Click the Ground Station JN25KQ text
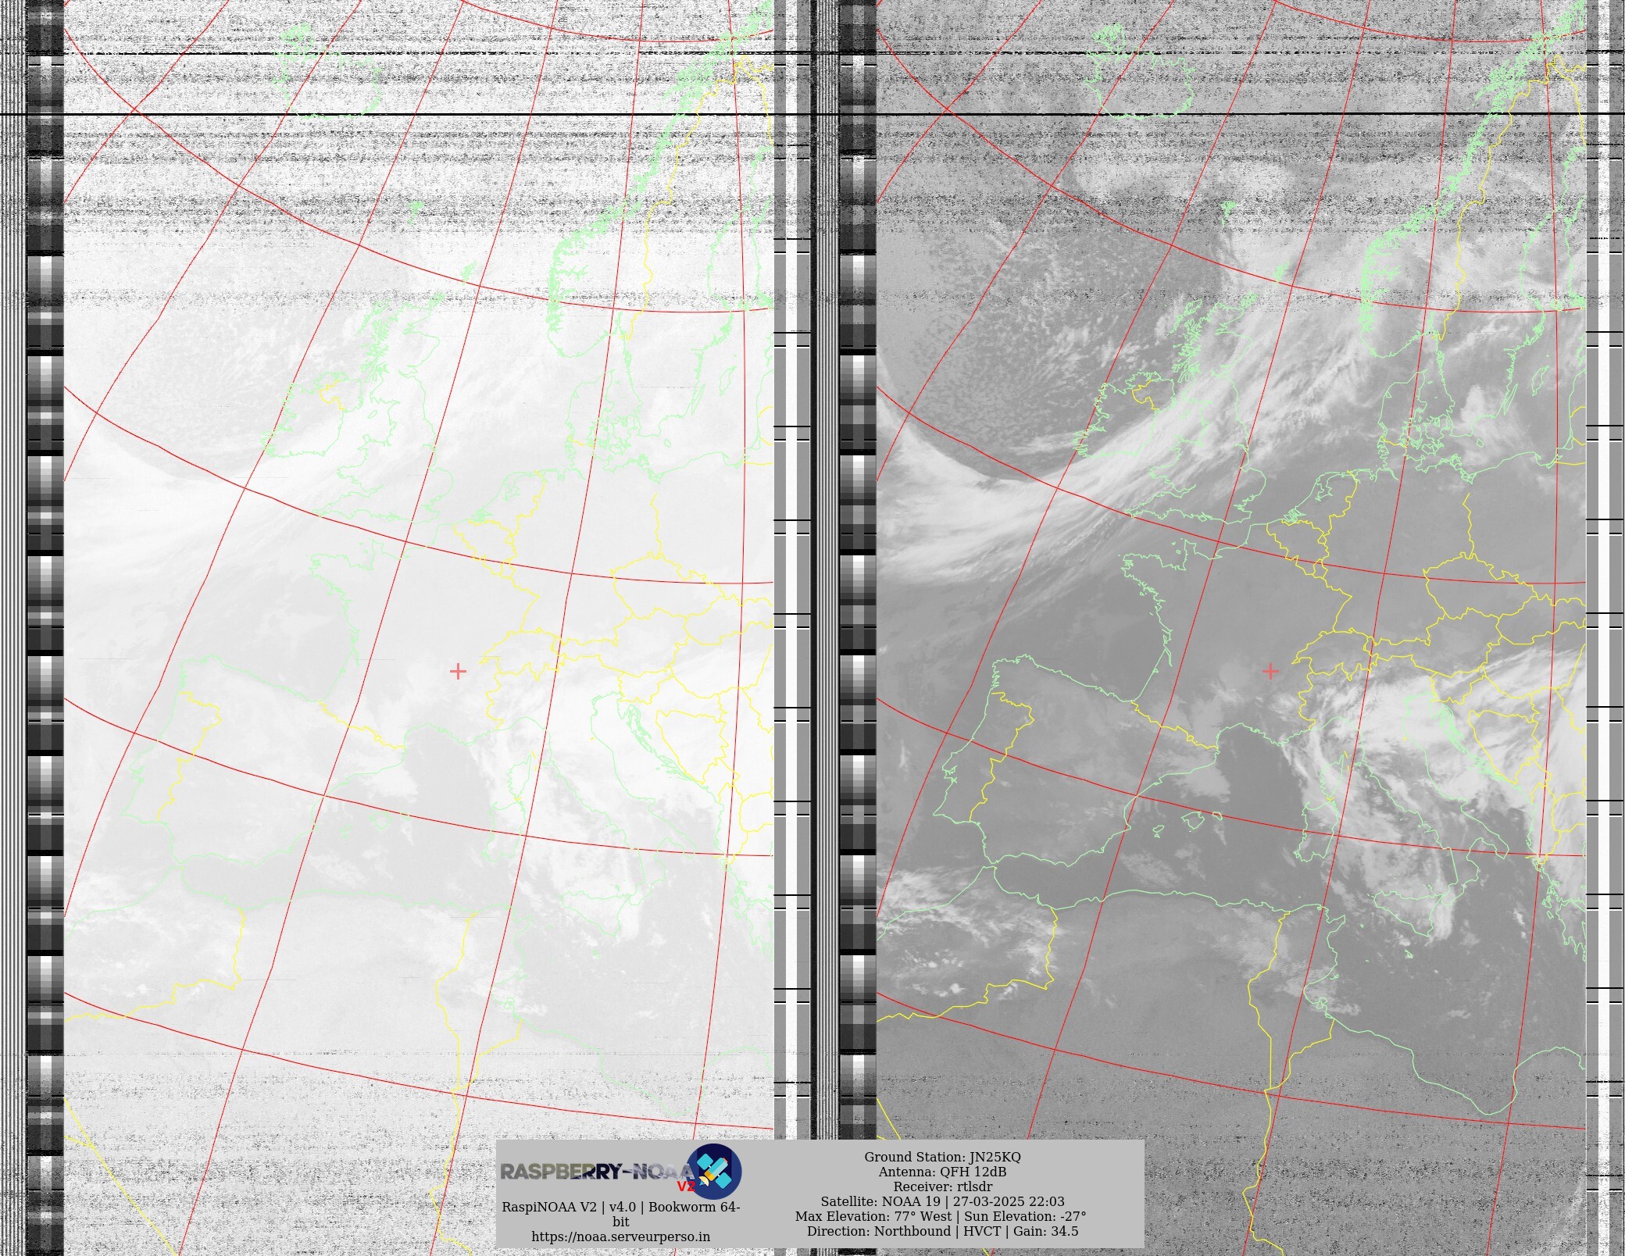Viewport: 1625px width, 1256px height. tap(942, 1157)
